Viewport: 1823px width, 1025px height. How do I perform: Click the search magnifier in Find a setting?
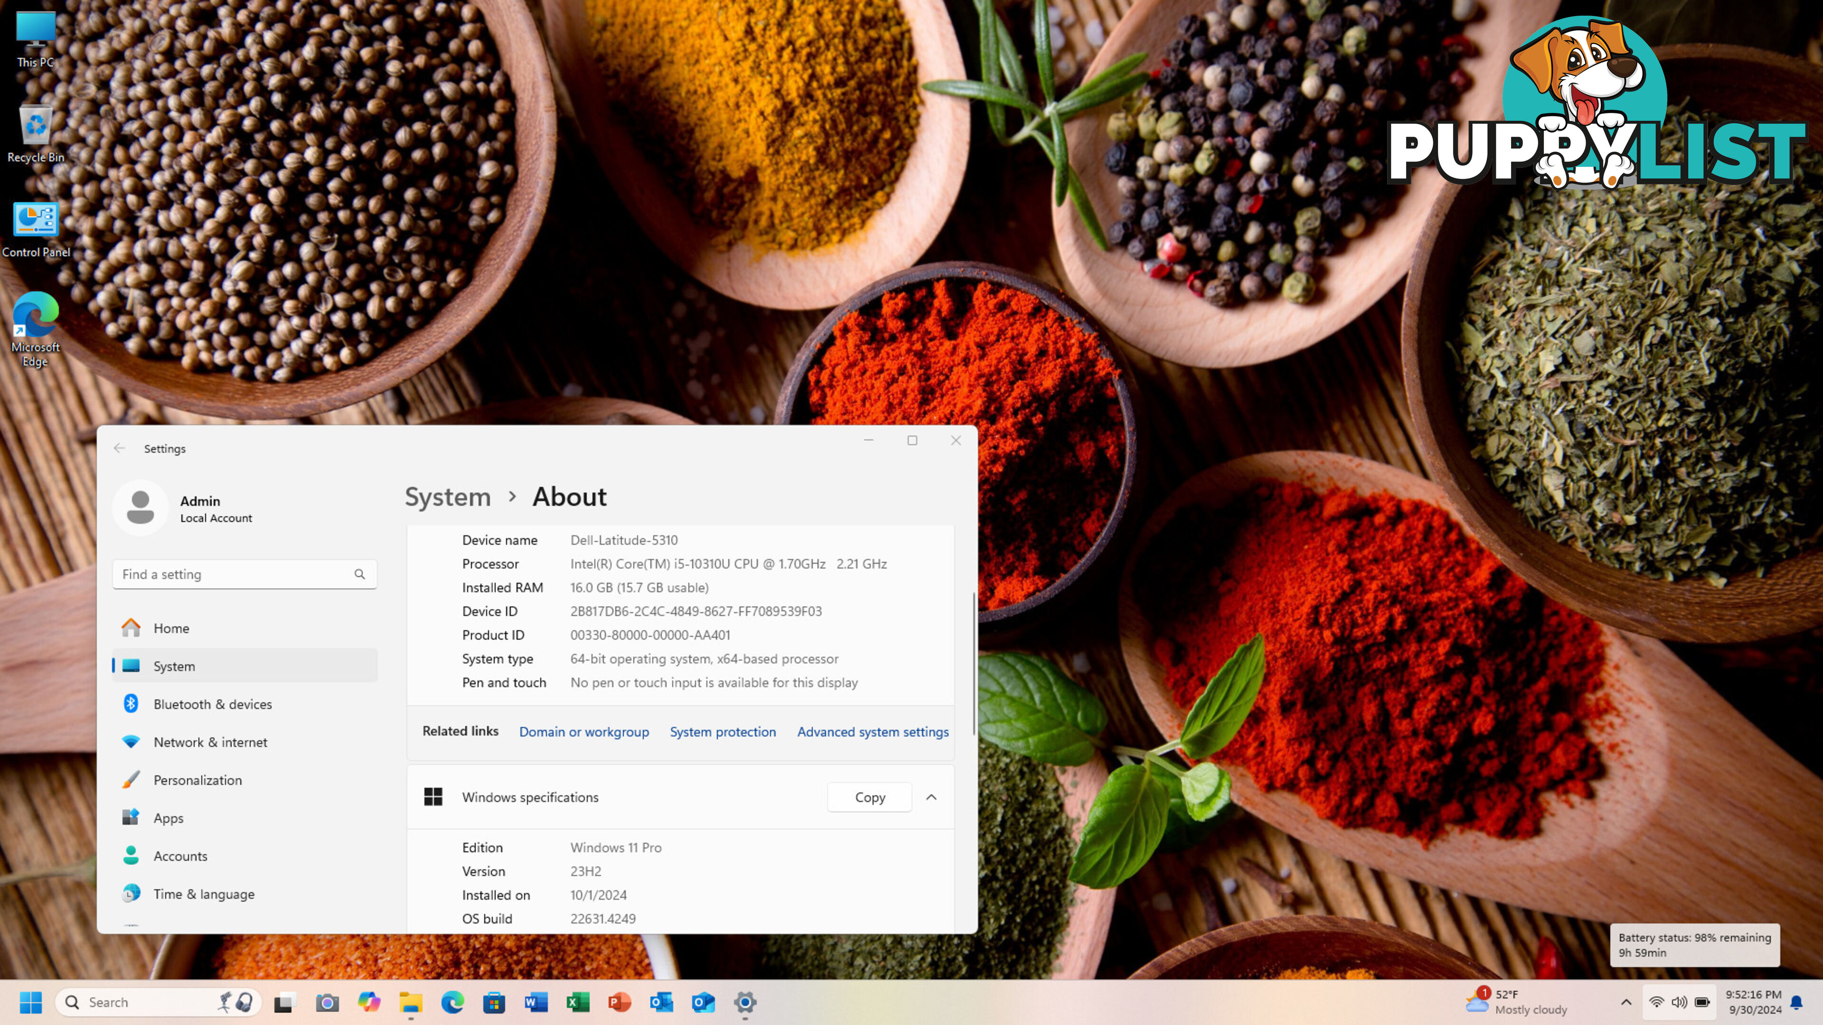point(359,574)
